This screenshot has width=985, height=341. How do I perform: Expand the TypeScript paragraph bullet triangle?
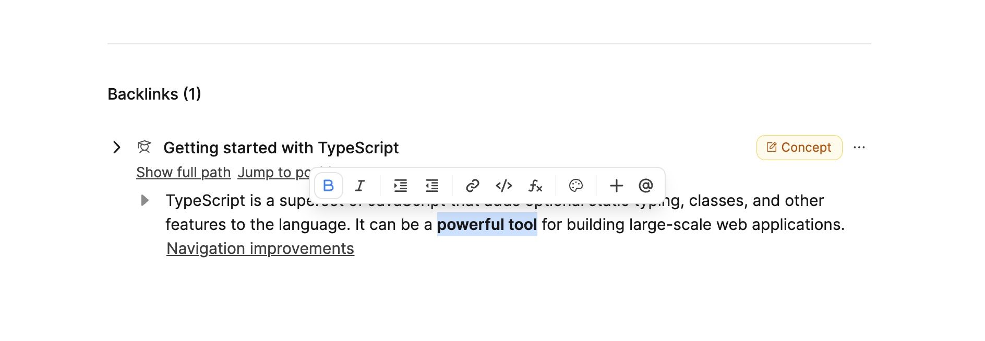145,200
